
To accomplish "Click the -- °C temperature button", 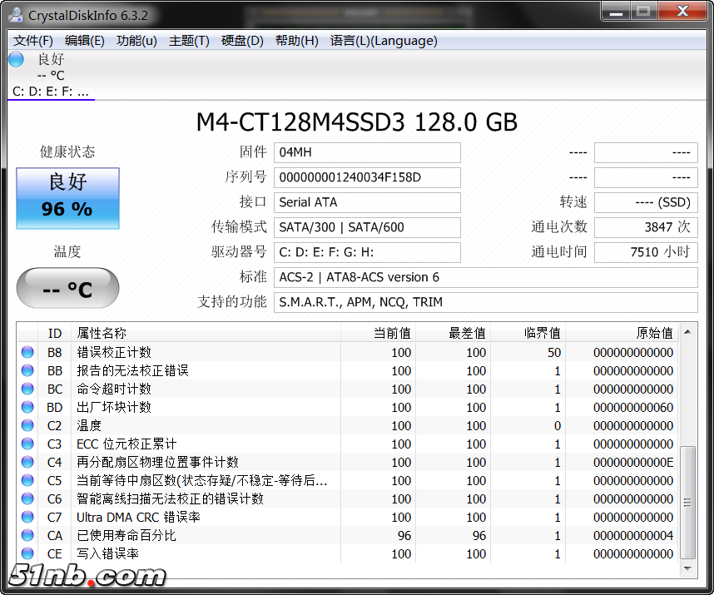I will click(67, 289).
